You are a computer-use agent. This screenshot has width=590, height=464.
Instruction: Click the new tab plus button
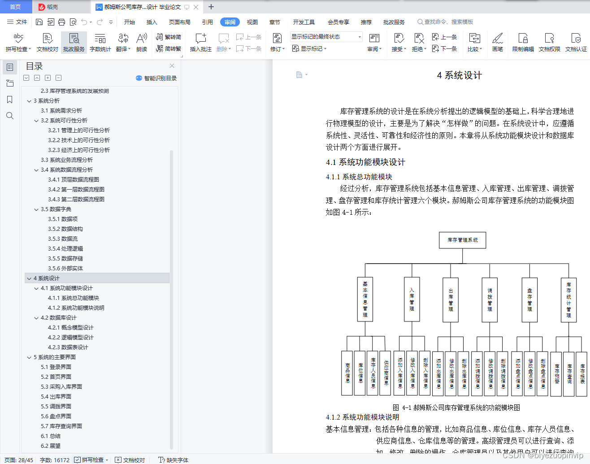(211, 7)
